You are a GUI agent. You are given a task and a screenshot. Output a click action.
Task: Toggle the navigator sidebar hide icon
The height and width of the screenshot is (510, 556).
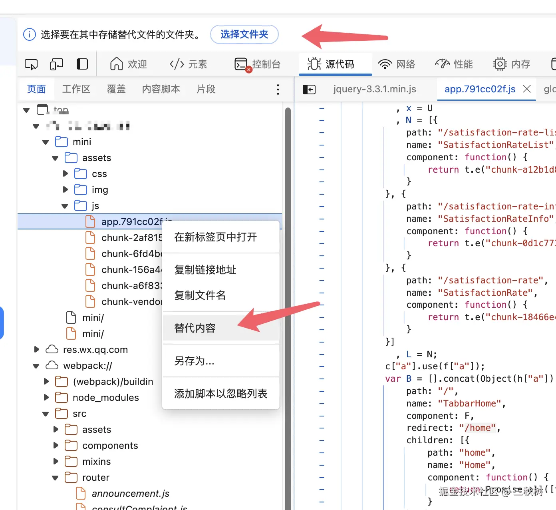coord(309,89)
